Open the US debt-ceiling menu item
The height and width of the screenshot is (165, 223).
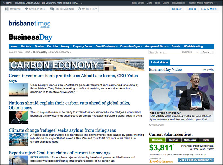(x=193, y=46)
